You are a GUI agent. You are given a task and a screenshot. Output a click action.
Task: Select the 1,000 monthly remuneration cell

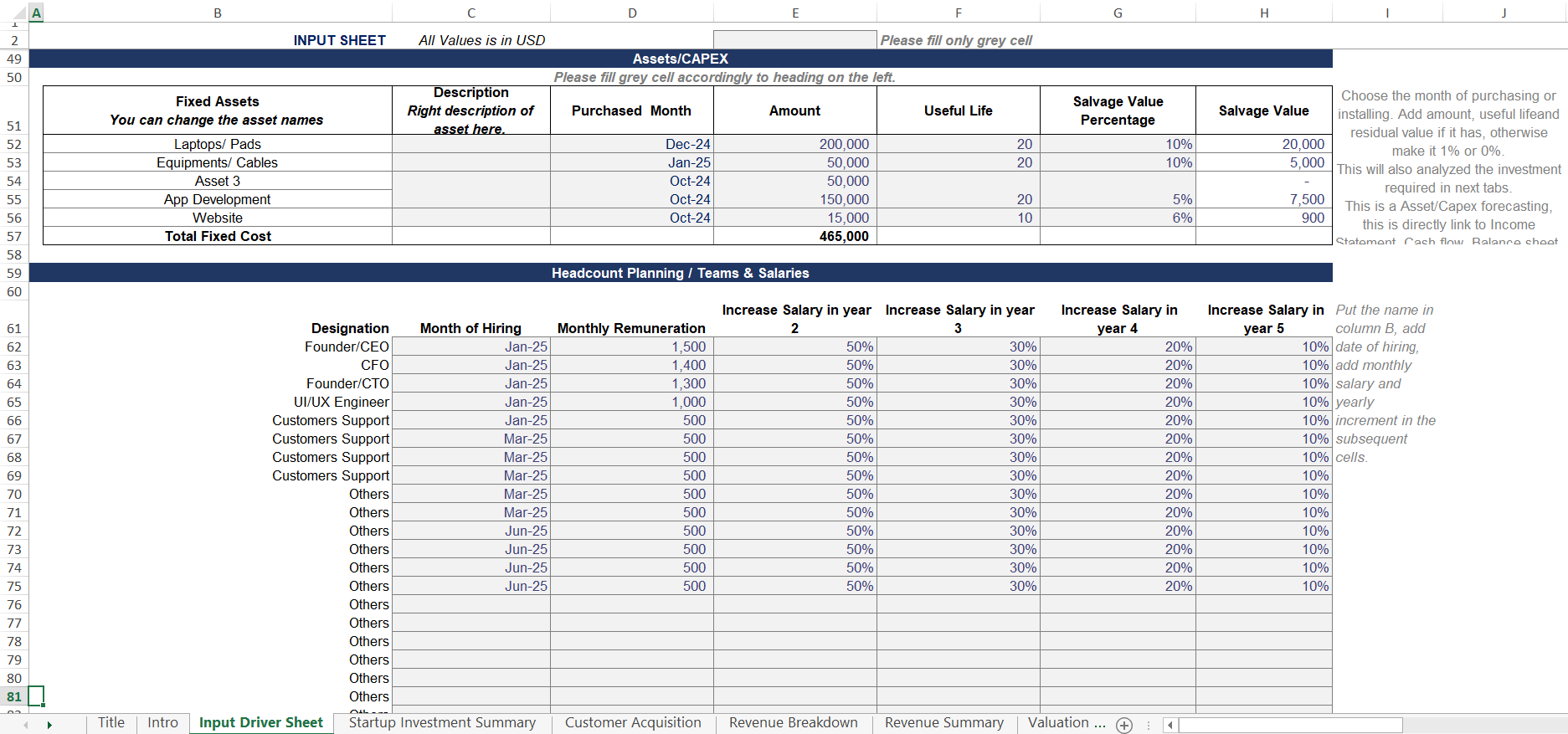(632, 402)
